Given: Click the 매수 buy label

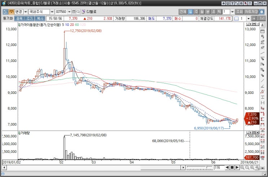Looking at the screenshot, I should coord(177,18).
